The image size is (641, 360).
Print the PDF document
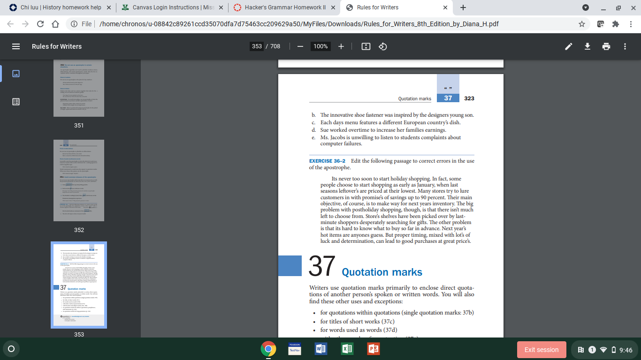(x=606, y=46)
